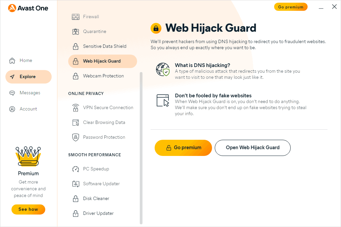Click the Software Updater icon
The width and height of the screenshot is (341, 227).
click(x=76, y=184)
